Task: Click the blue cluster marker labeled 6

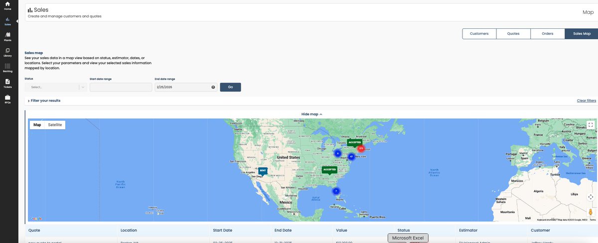Action: tap(337, 154)
